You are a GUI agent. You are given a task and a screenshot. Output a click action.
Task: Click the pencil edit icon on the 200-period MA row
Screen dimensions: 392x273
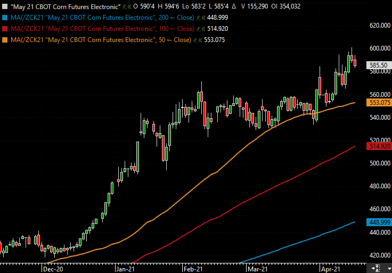[199, 18]
